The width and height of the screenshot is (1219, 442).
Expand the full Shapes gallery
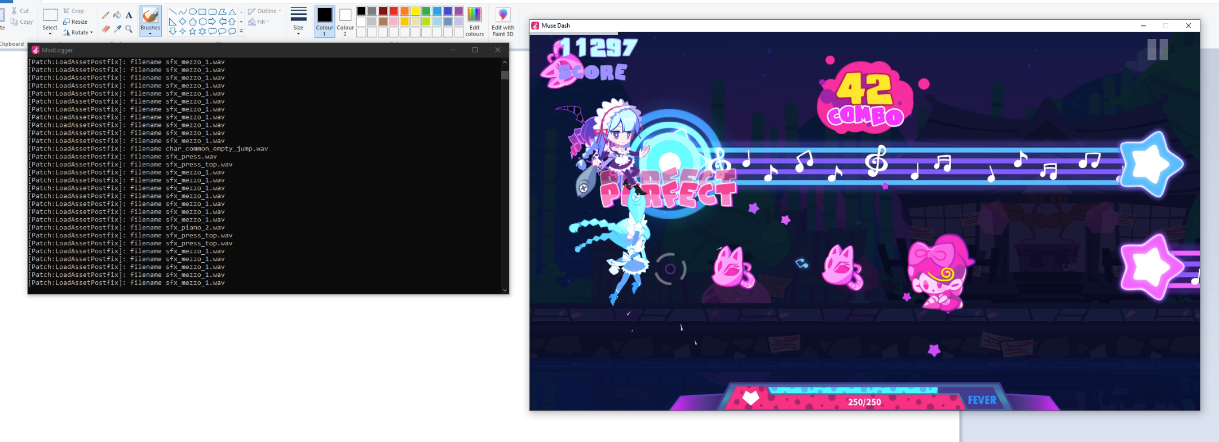(241, 32)
